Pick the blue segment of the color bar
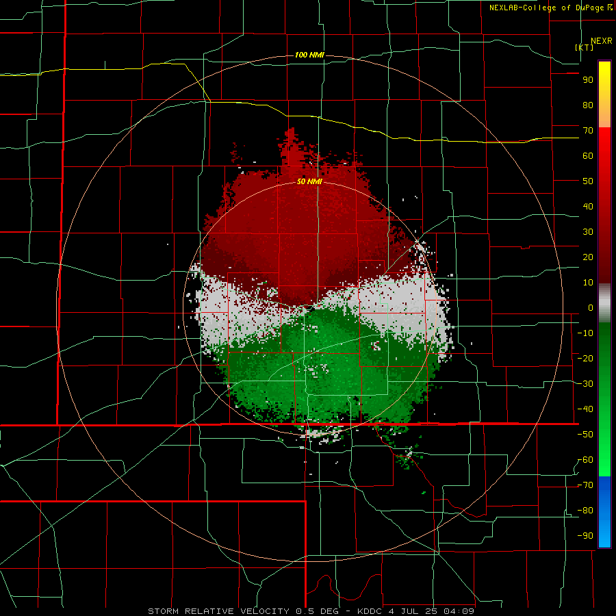This screenshot has height=616, width=616. click(x=604, y=512)
